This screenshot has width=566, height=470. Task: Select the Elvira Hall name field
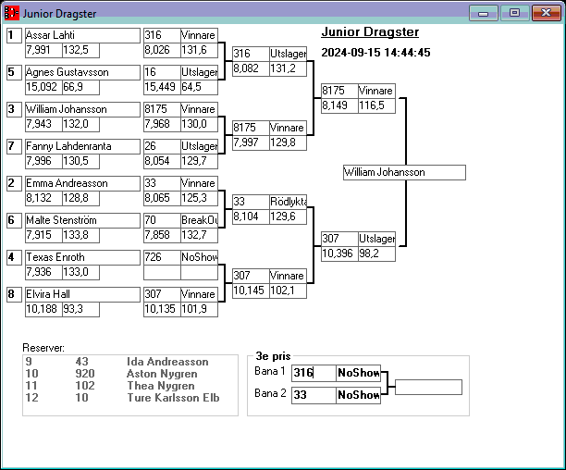click(82, 294)
